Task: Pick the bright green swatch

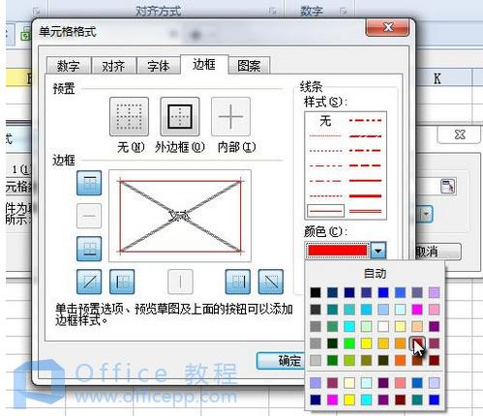Action: 349,343
